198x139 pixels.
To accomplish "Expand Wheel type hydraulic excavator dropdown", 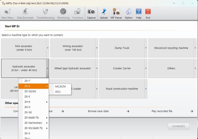I will pyautogui.click(x=97, y=68).
